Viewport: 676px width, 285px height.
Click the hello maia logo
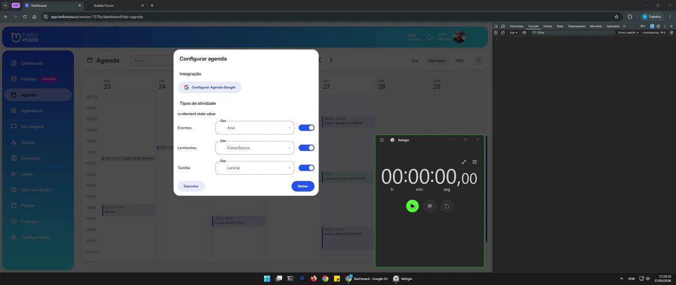click(25, 37)
